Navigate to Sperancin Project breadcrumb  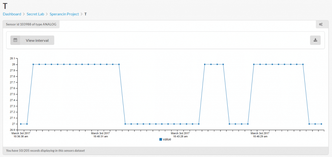click(64, 14)
